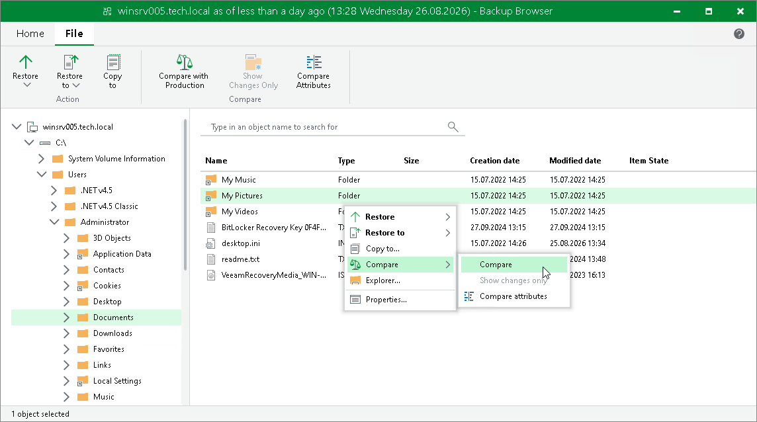The width and height of the screenshot is (757, 422).
Task: Click the Application Data folder icon
Action: 83,254
